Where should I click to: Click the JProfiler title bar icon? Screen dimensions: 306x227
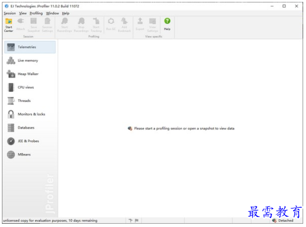[7, 6]
